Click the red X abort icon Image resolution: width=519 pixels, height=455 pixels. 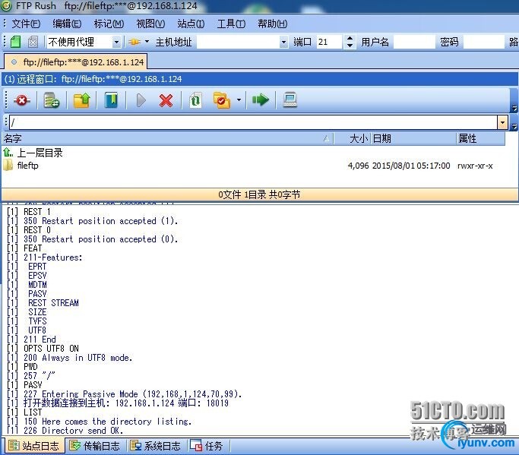point(166,100)
